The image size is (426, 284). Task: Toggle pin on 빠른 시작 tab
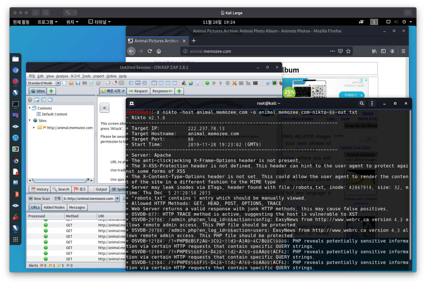click(123, 91)
